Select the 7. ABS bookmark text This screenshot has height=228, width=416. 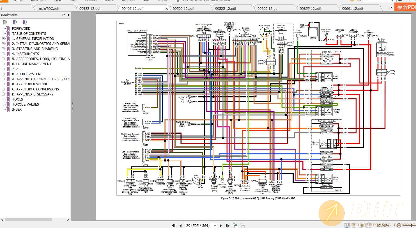pos(17,69)
